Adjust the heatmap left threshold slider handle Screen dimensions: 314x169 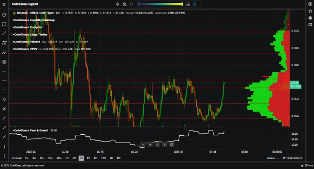[139, 4]
